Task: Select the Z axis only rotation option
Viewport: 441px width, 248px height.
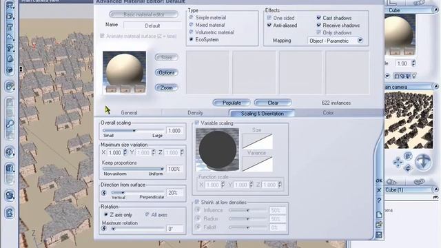Action: (105, 214)
